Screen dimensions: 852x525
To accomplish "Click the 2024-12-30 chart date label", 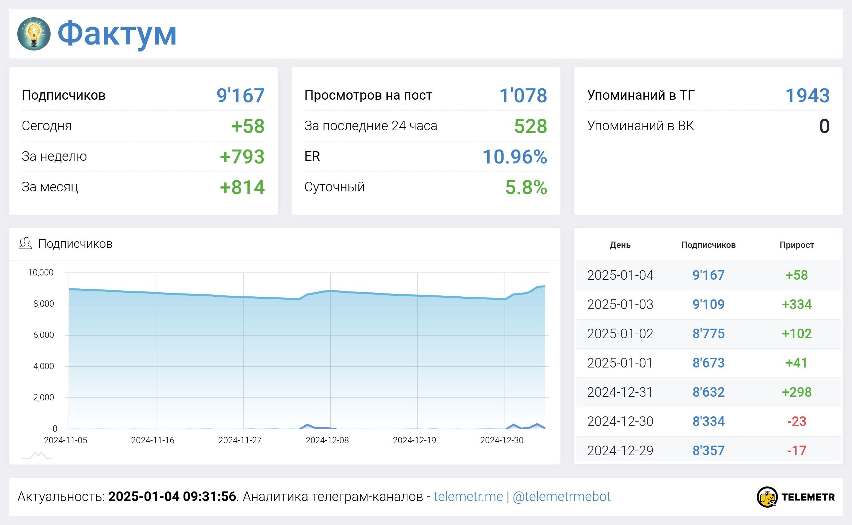I will [x=502, y=440].
